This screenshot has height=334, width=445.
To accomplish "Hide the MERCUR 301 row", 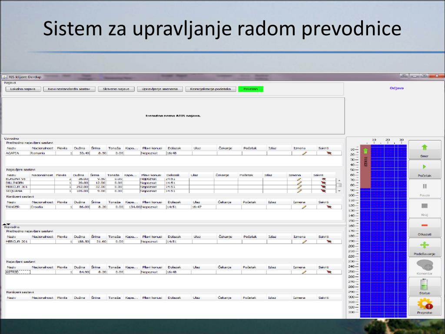I will [x=323, y=187].
